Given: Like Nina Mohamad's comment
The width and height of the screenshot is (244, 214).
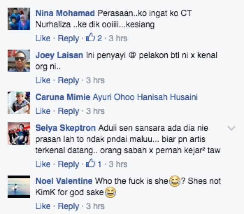Looking at the screenshot, I should tap(43, 38).
